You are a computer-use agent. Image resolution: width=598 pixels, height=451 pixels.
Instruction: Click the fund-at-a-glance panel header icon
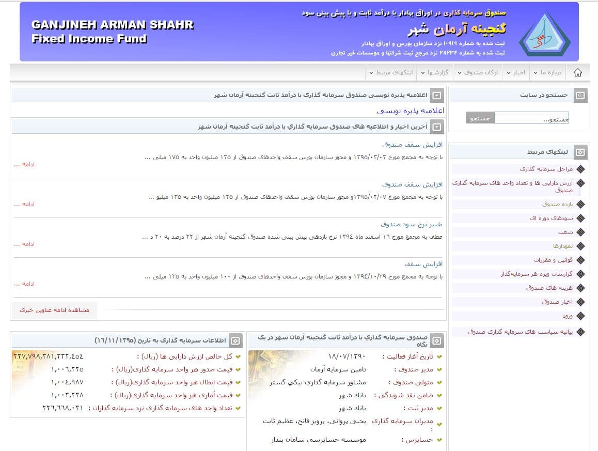[437, 340]
